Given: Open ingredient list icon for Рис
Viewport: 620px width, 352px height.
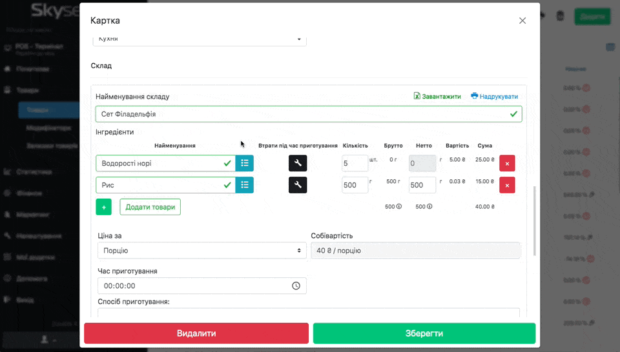Looking at the screenshot, I should 244,186.
